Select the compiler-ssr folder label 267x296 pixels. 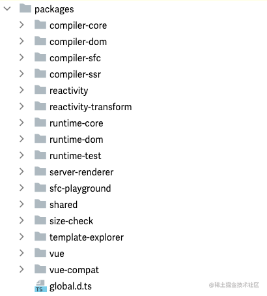click(75, 74)
